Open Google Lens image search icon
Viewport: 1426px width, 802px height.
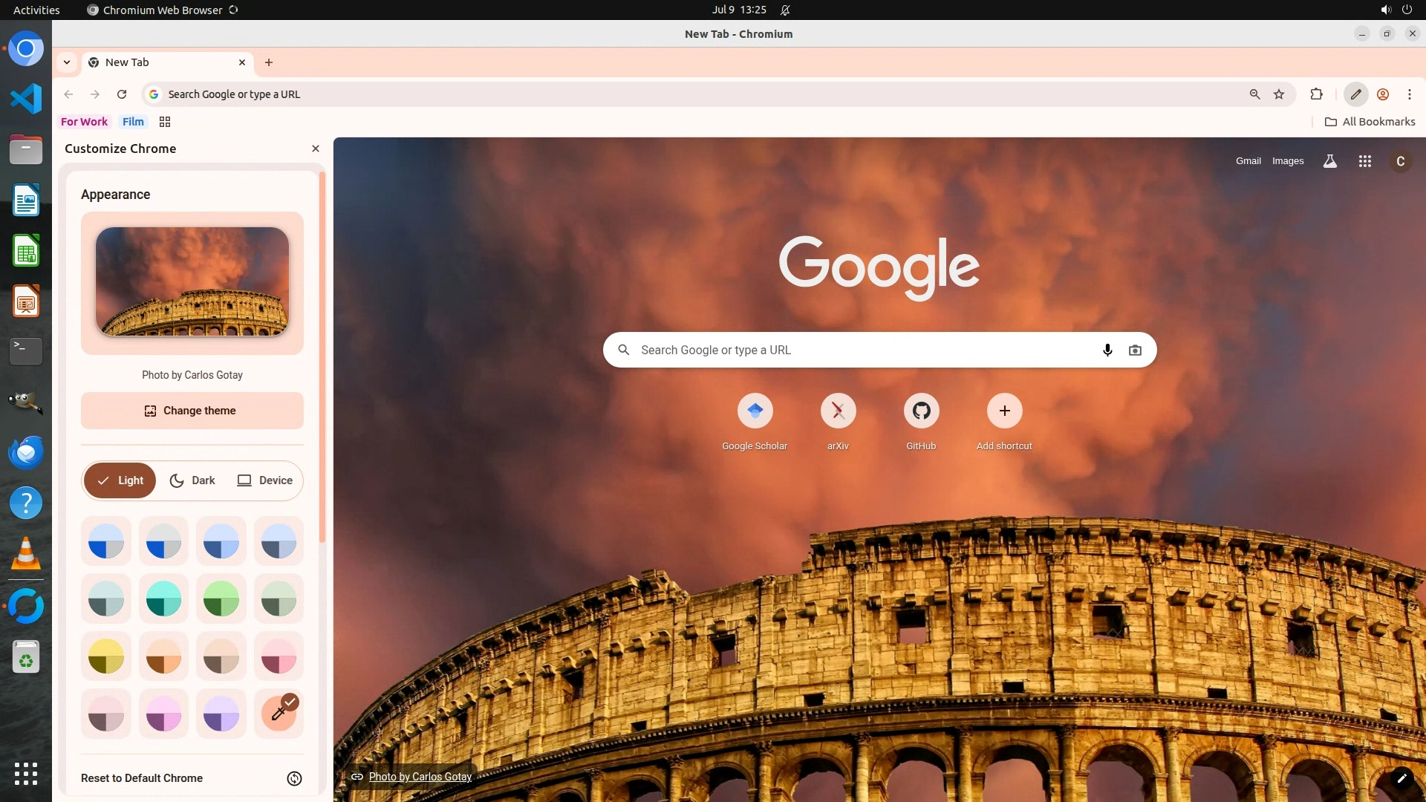tap(1135, 350)
